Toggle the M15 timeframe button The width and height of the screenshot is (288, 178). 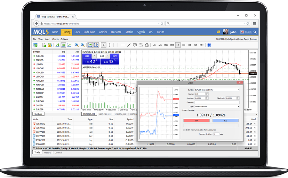click(166, 45)
